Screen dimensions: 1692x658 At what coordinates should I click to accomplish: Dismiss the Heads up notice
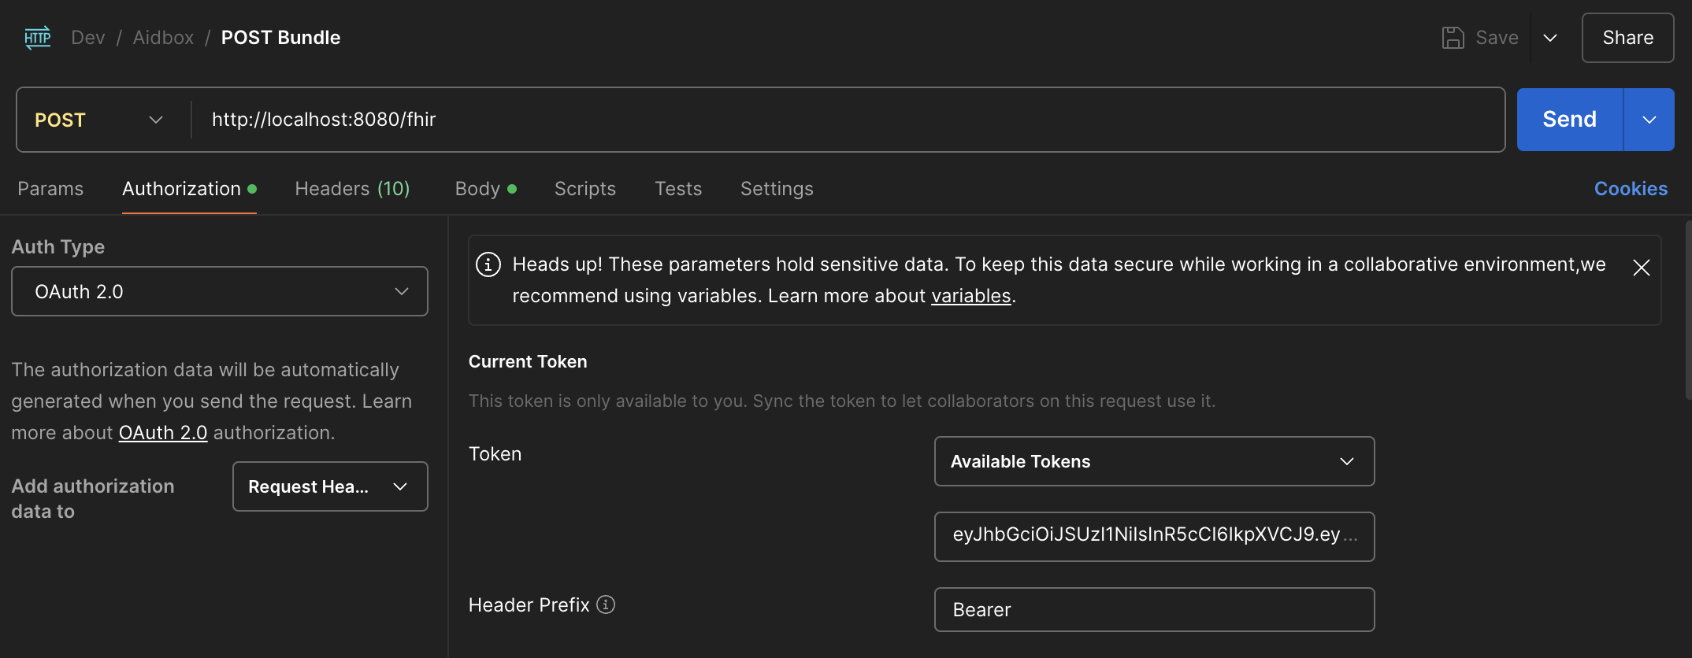point(1642,268)
